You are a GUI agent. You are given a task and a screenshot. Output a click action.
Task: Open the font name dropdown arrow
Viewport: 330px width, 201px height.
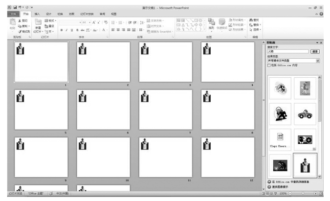(x=80, y=22)
